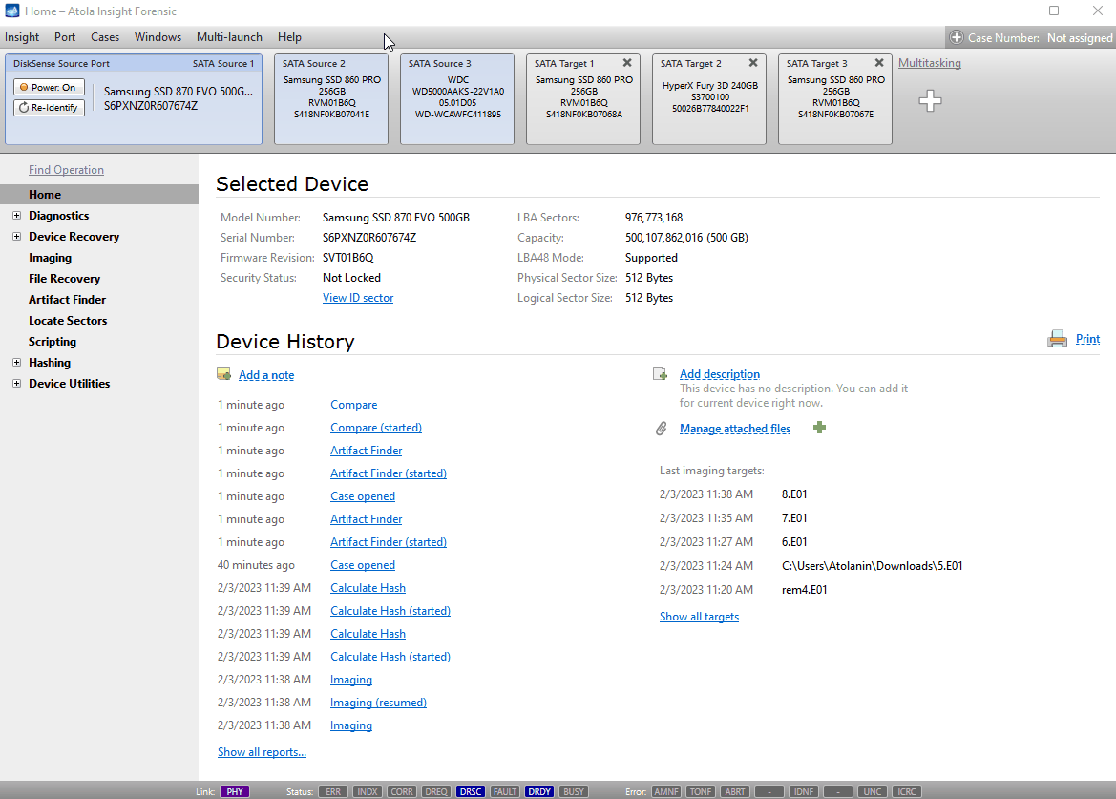Viewport: 1116px width, 799px height.
Task: Click the BUSY status indicator
Action: click(x=574, y=791)
